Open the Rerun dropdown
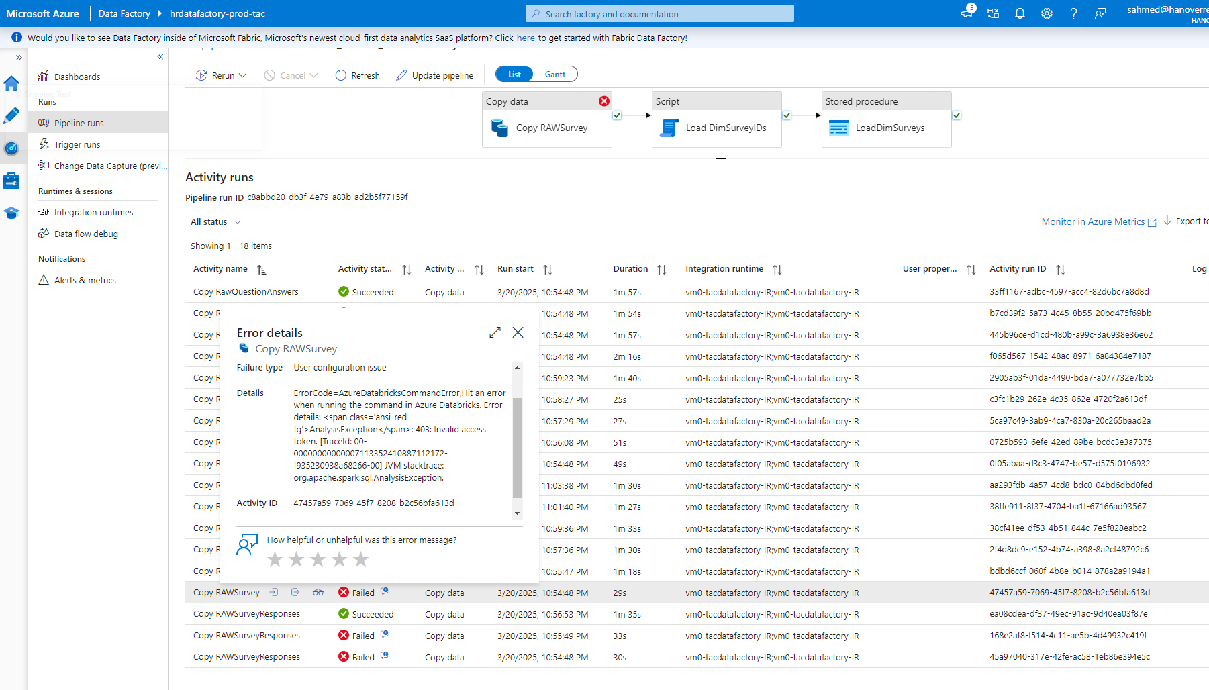Screen dimensions: 1209x690 point(222,75)
